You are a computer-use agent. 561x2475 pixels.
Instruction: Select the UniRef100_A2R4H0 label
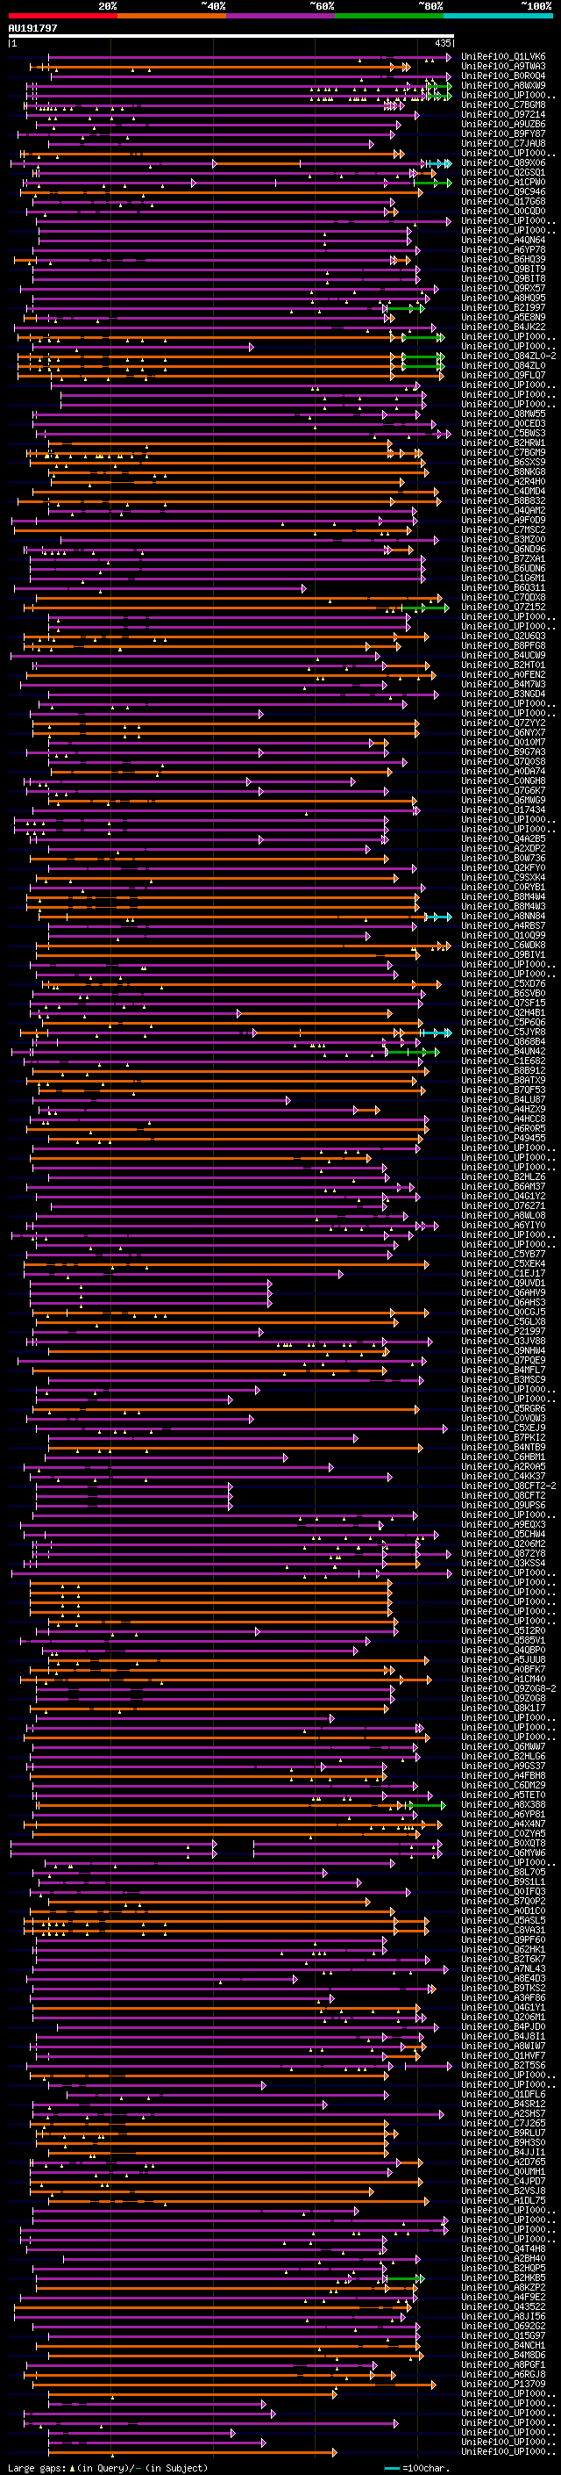pyautogui.click(x=503, y=481)
